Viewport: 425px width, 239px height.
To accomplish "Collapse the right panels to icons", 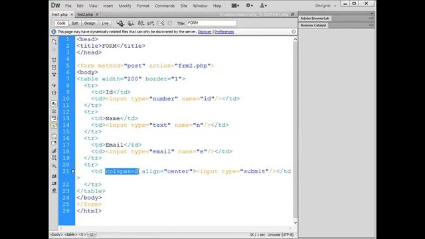I will pos(372,13).
